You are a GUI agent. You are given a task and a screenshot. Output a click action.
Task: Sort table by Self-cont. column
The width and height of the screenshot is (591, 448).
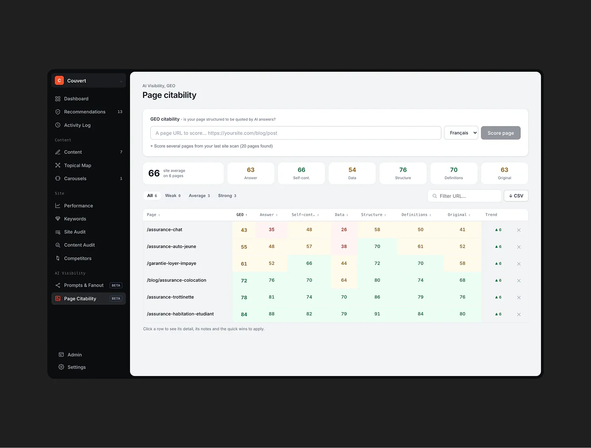pos(305,215)
